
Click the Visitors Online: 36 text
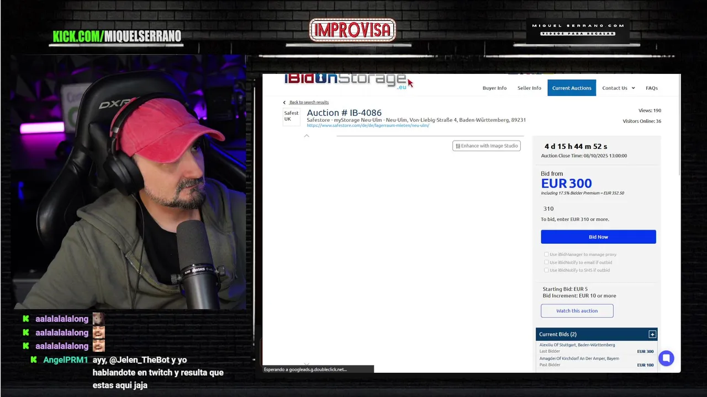pyautogui.click(x=642, y=121)
